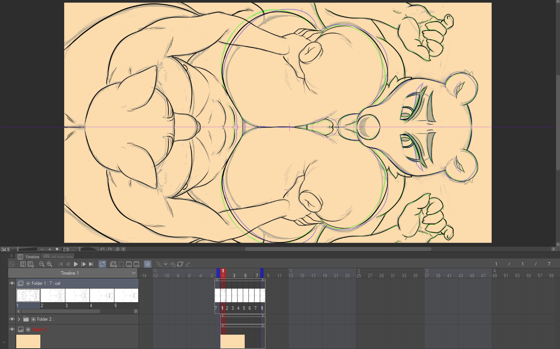
Task: Rotate canvas right
Action: tap(110, 249)
